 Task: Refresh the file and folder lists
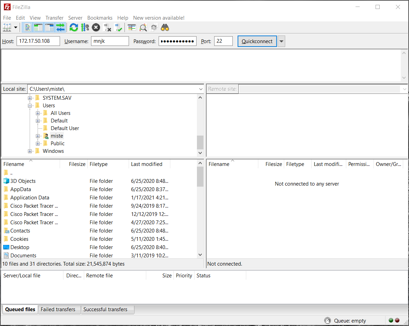(74, 27)
